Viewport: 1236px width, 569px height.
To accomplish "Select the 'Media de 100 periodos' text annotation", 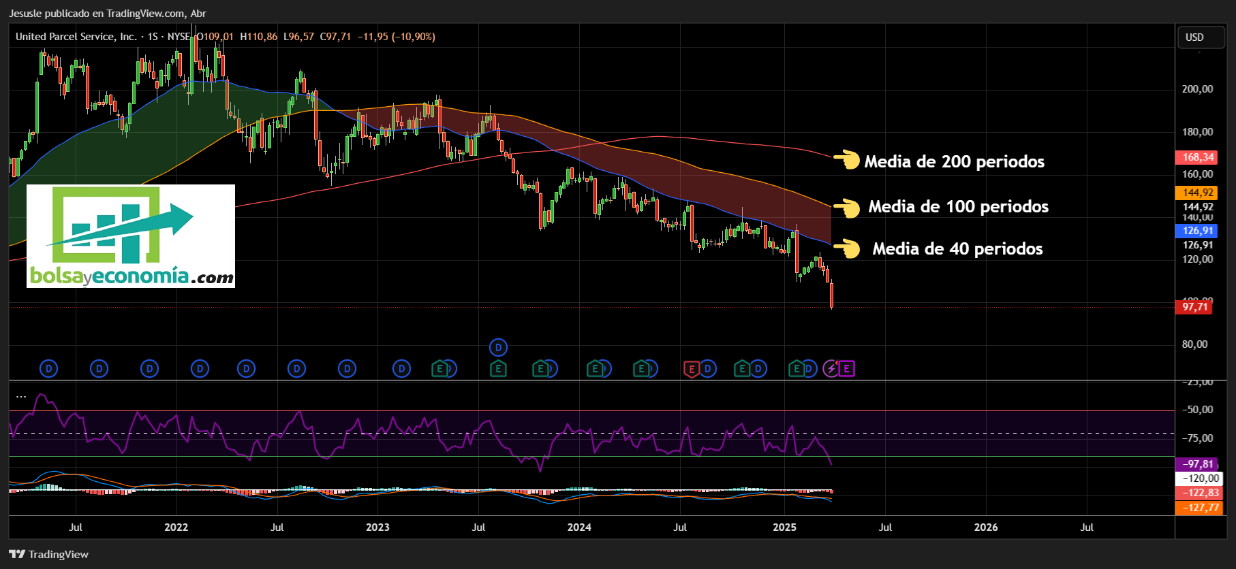I will pyautogui.click(x=958, y=207).
